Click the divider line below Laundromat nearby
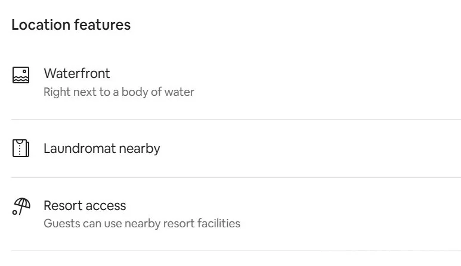The image size is (461, 266). (236, 177)
